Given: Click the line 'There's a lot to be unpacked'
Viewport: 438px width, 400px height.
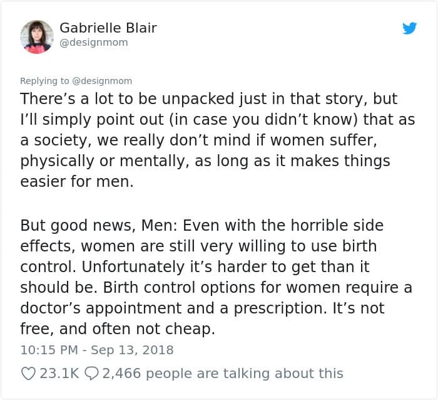Looking at the screenshot, I should tap(208, 99).
